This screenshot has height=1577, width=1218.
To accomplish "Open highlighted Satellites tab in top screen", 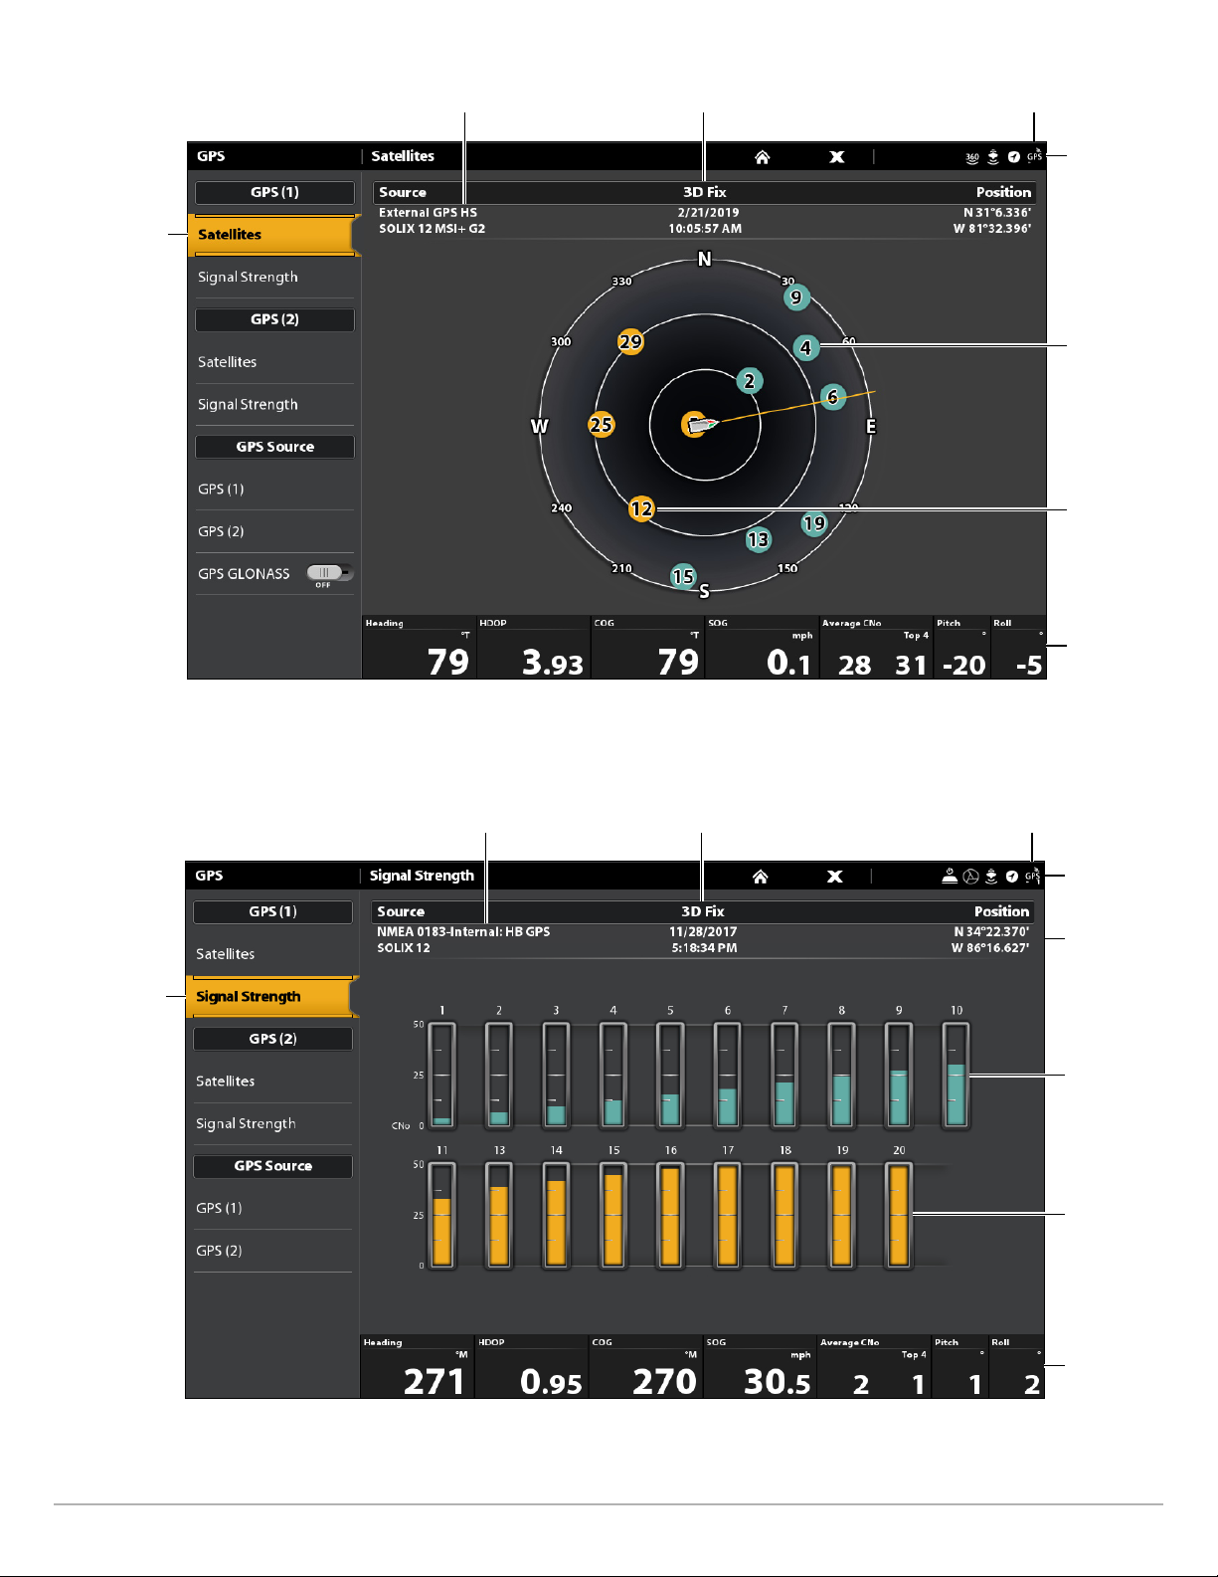I will coord(273,235).
